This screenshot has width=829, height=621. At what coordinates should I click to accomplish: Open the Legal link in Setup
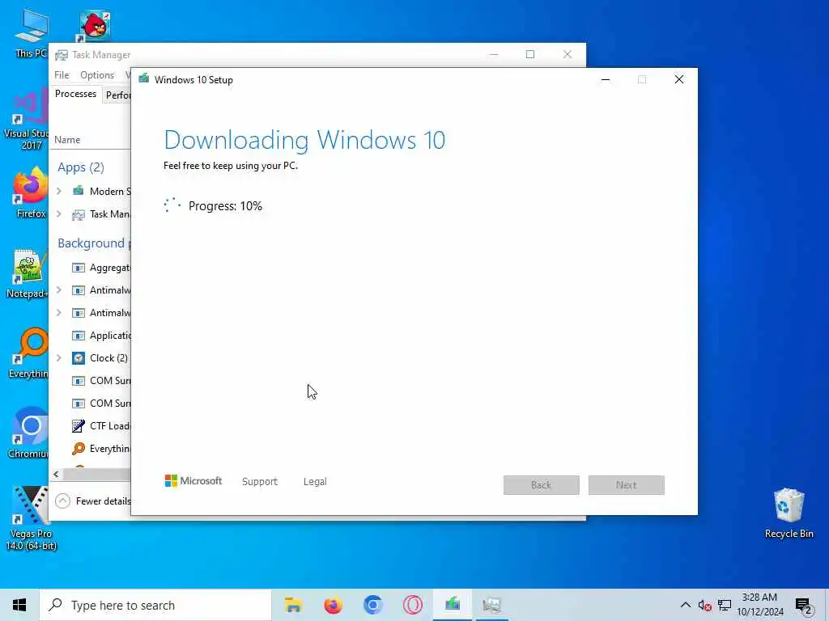point(315,482)
